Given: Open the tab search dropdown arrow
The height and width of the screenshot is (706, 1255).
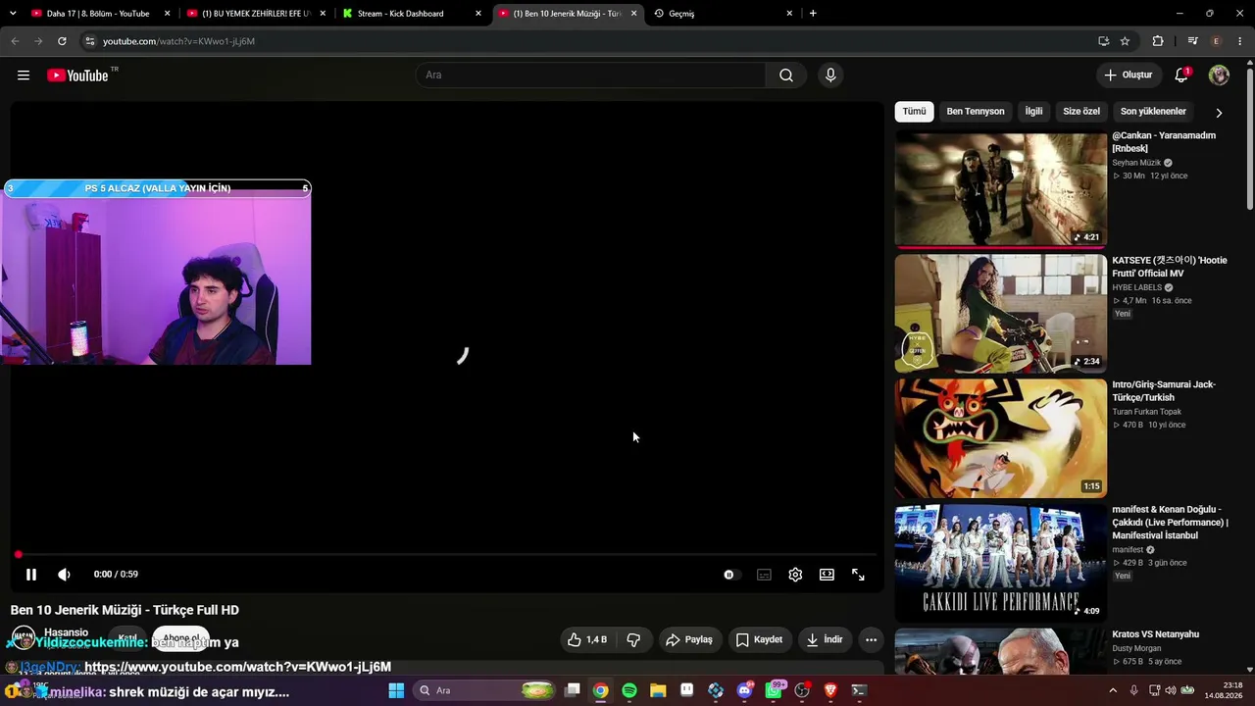Looking at the screenshot, I should tap(12, 14).
